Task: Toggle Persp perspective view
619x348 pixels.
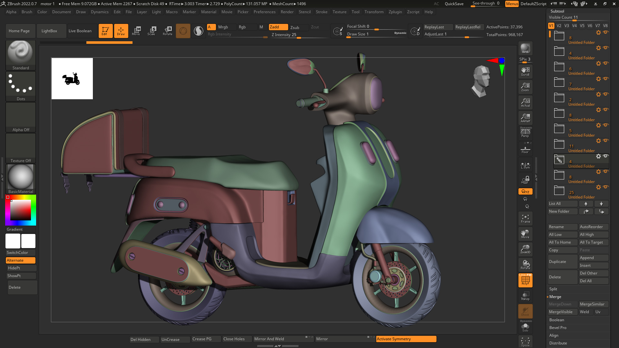Action: point(525,133)
